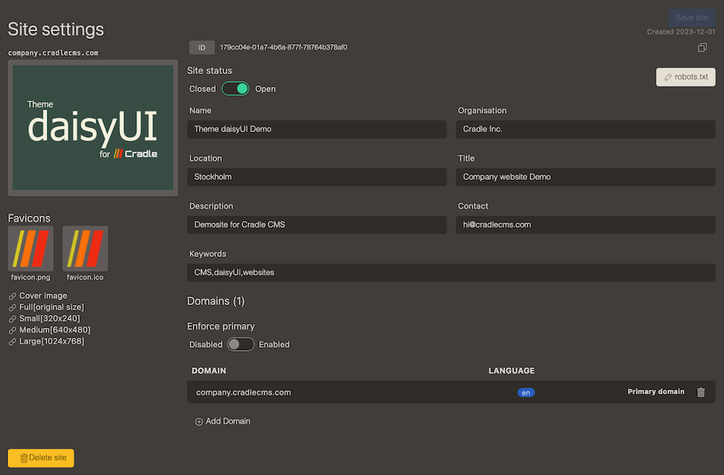This screenshot has height=475, width=724.
Task: Click the Domains (1) heading
Action: pyautogui.click(x=216, y=301)
